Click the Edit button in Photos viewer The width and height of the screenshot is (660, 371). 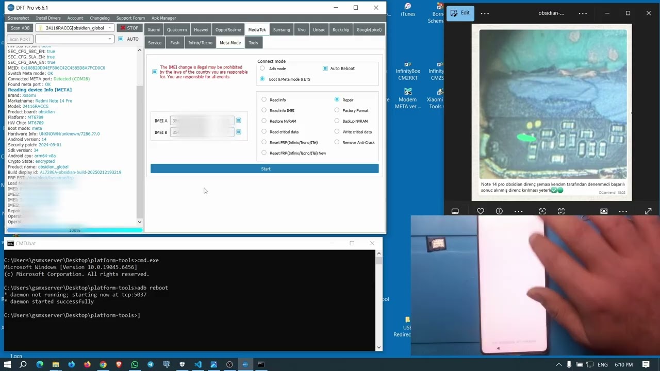[460, 13]
